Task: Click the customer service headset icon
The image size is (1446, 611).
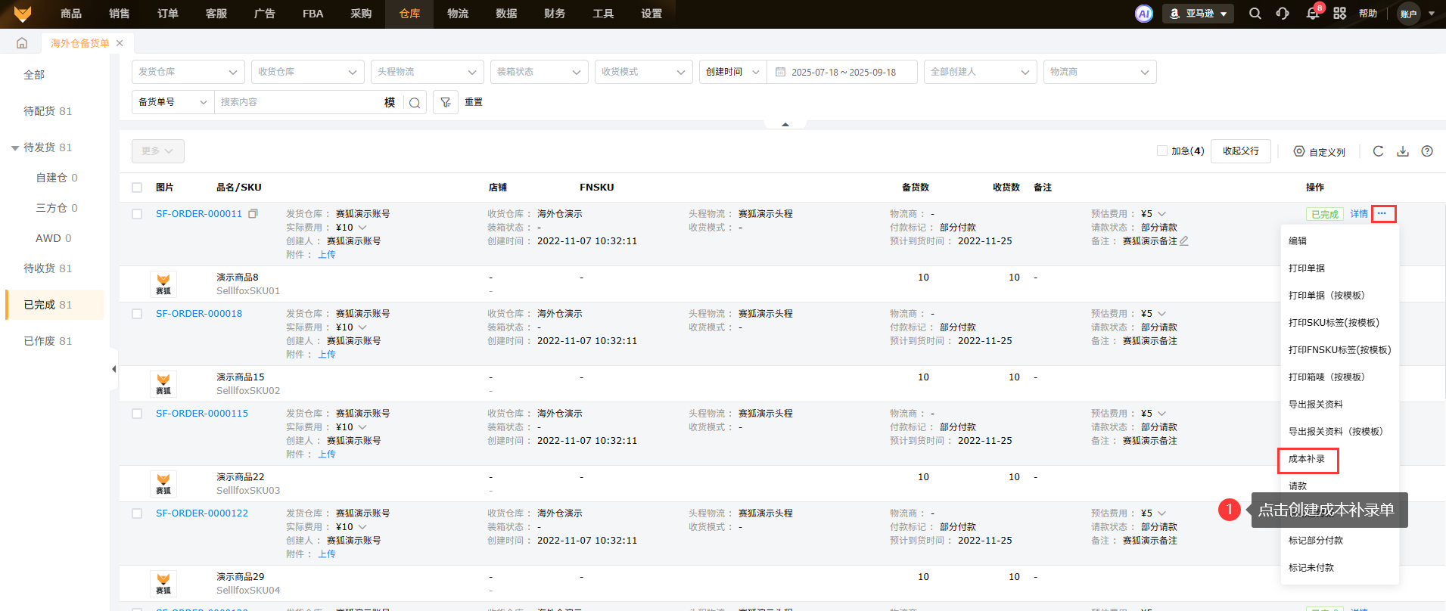Action: point(1283,14)
